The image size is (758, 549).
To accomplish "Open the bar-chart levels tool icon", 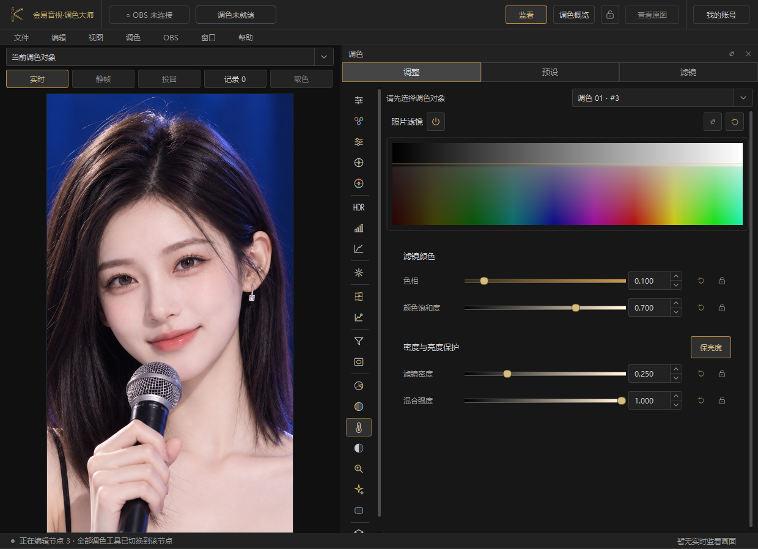I will pyautogui.click(x=359, y=228).
